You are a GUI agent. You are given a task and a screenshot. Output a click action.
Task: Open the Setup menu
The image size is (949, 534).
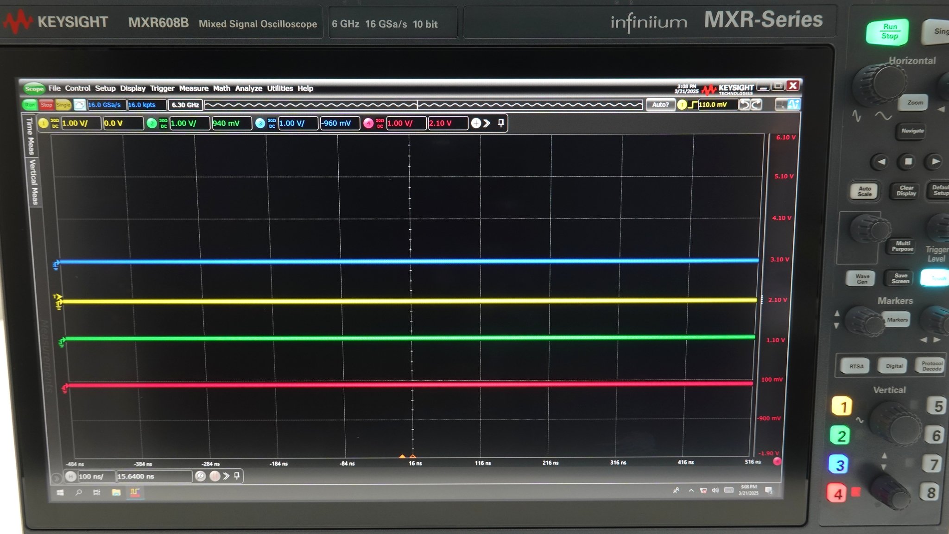(x=105, y=88)
